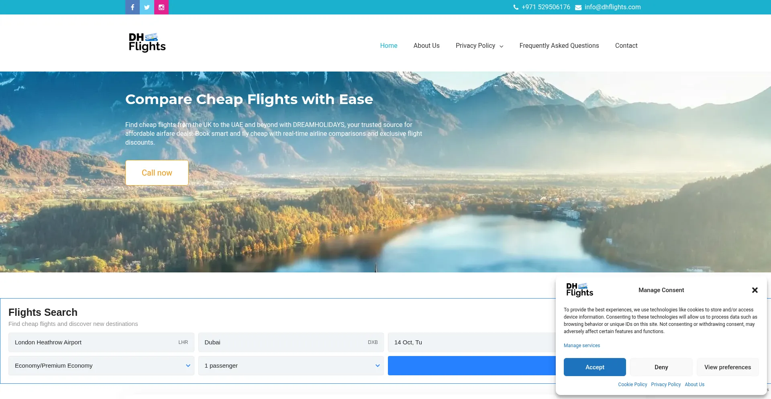The image size is (771, 399).
Task: Open the Economy/Premium Economy class dropdown
Action: (101, 366)
